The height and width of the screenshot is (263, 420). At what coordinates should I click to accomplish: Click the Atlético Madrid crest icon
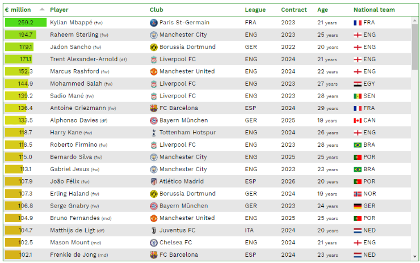153,181
